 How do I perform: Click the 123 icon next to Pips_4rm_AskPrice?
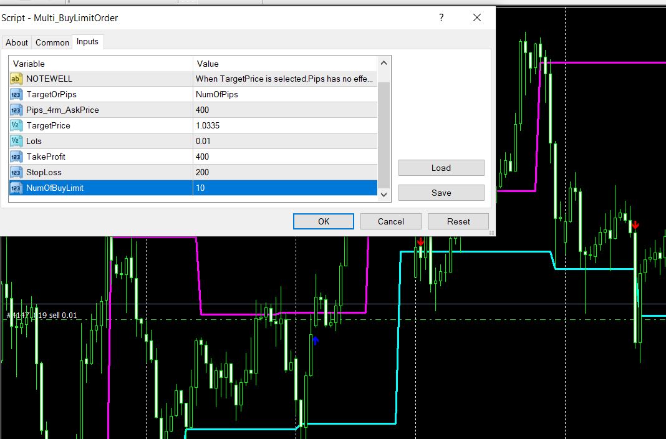[x=16, y=110]
